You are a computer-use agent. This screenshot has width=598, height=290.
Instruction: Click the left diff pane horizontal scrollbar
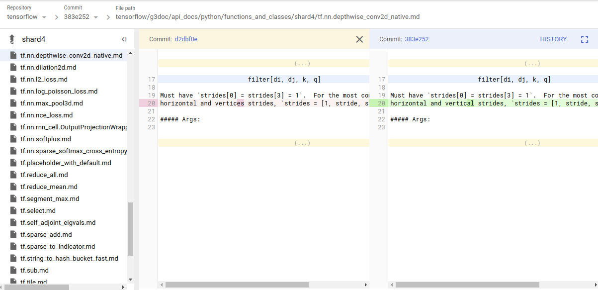(x=237, y=285)
